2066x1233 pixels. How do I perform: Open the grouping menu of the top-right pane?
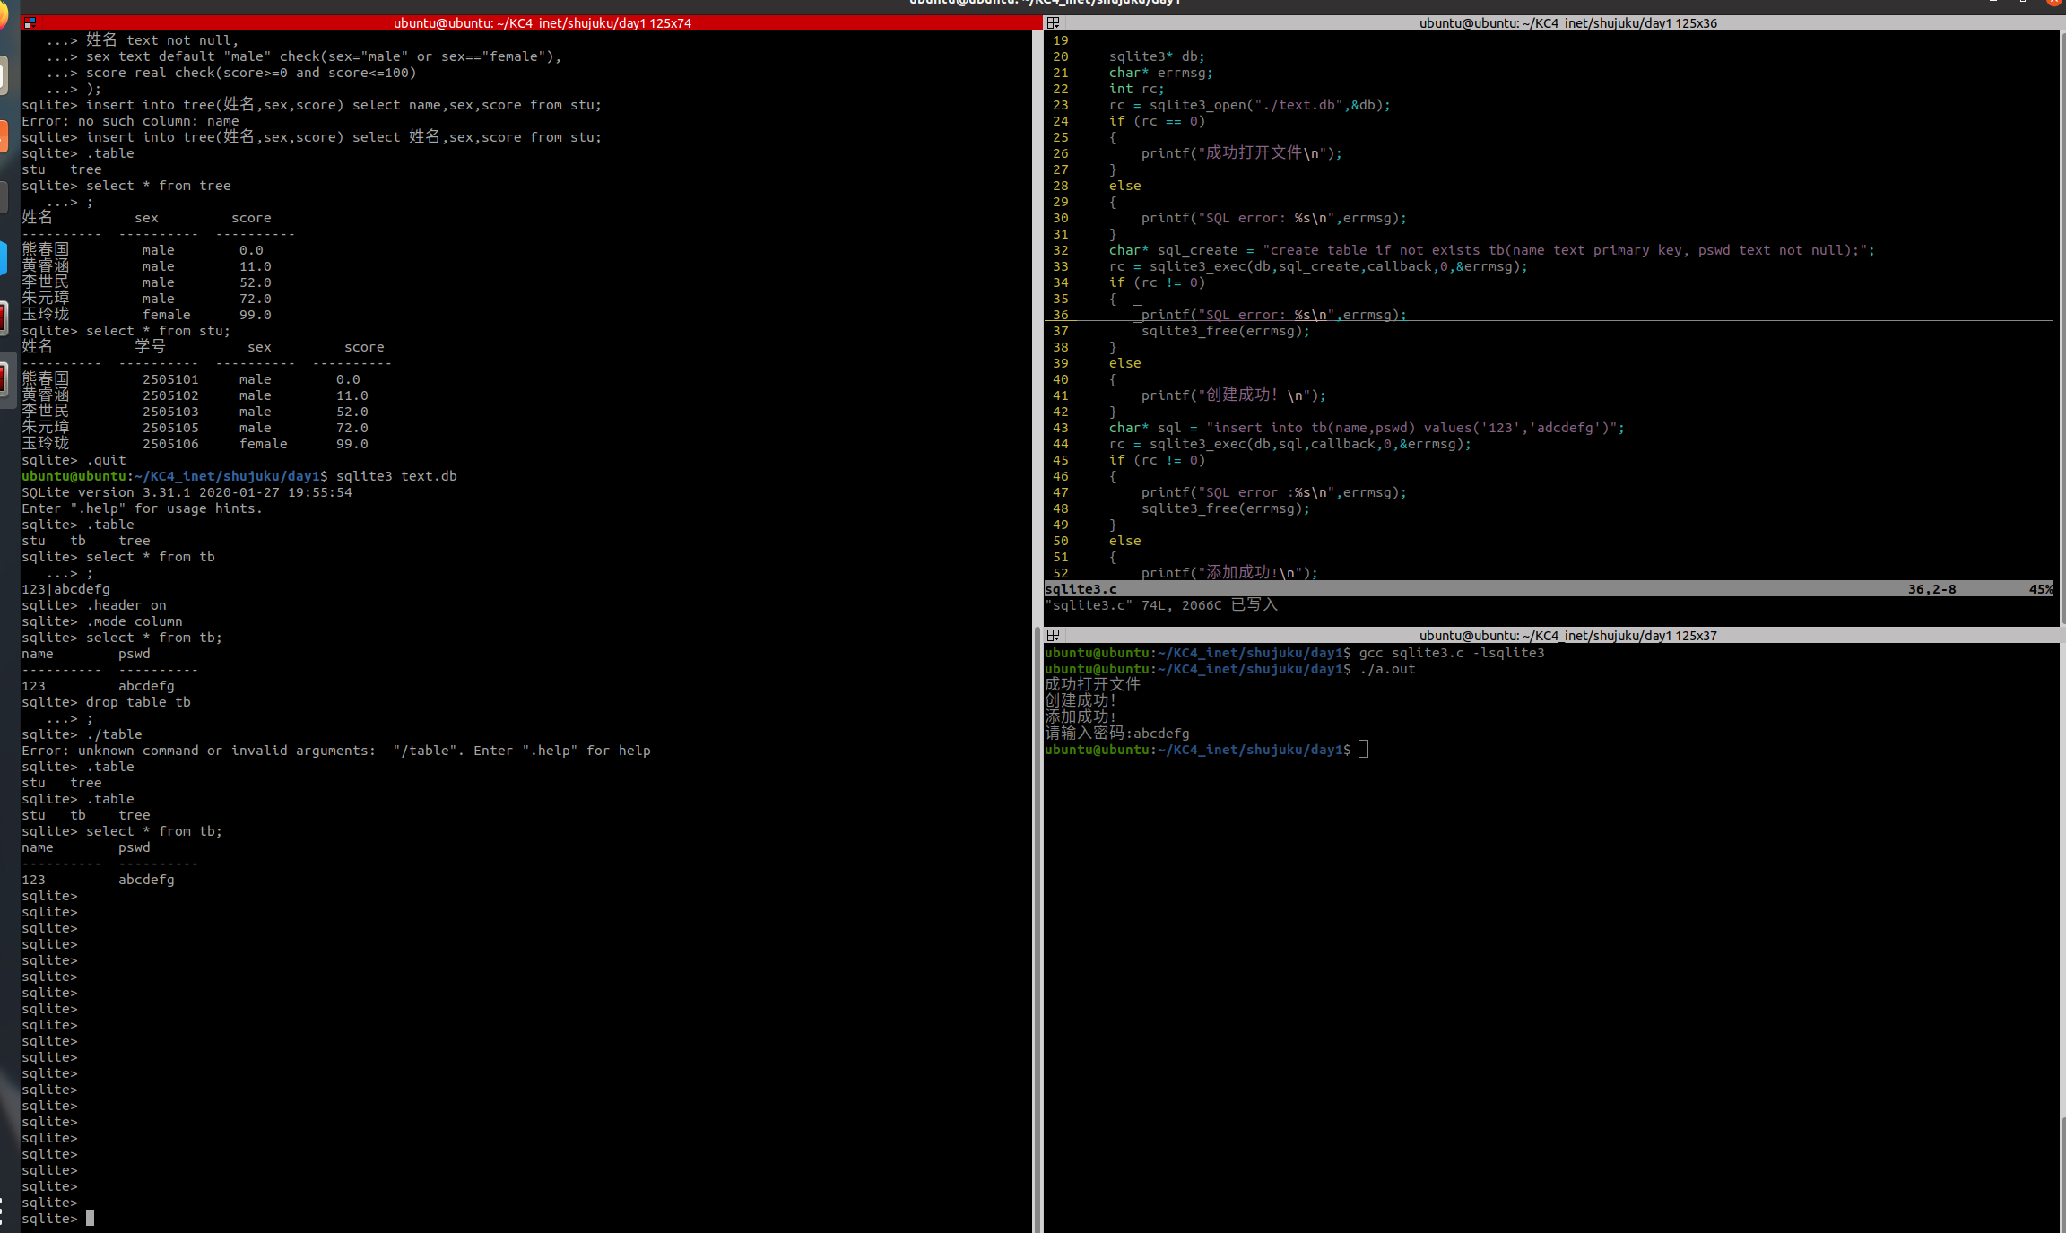[x=1055, y=22]
